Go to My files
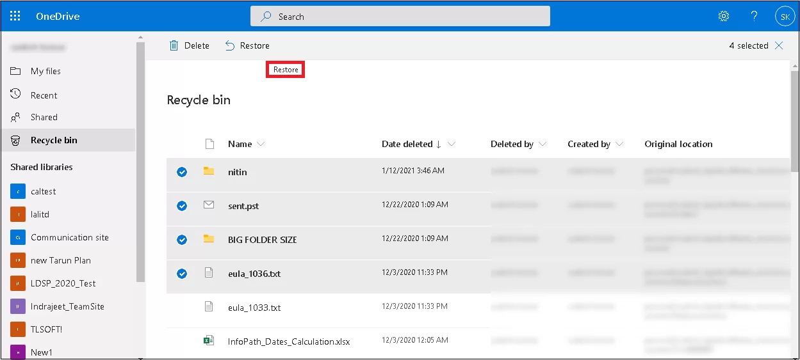 pos(45,71)
